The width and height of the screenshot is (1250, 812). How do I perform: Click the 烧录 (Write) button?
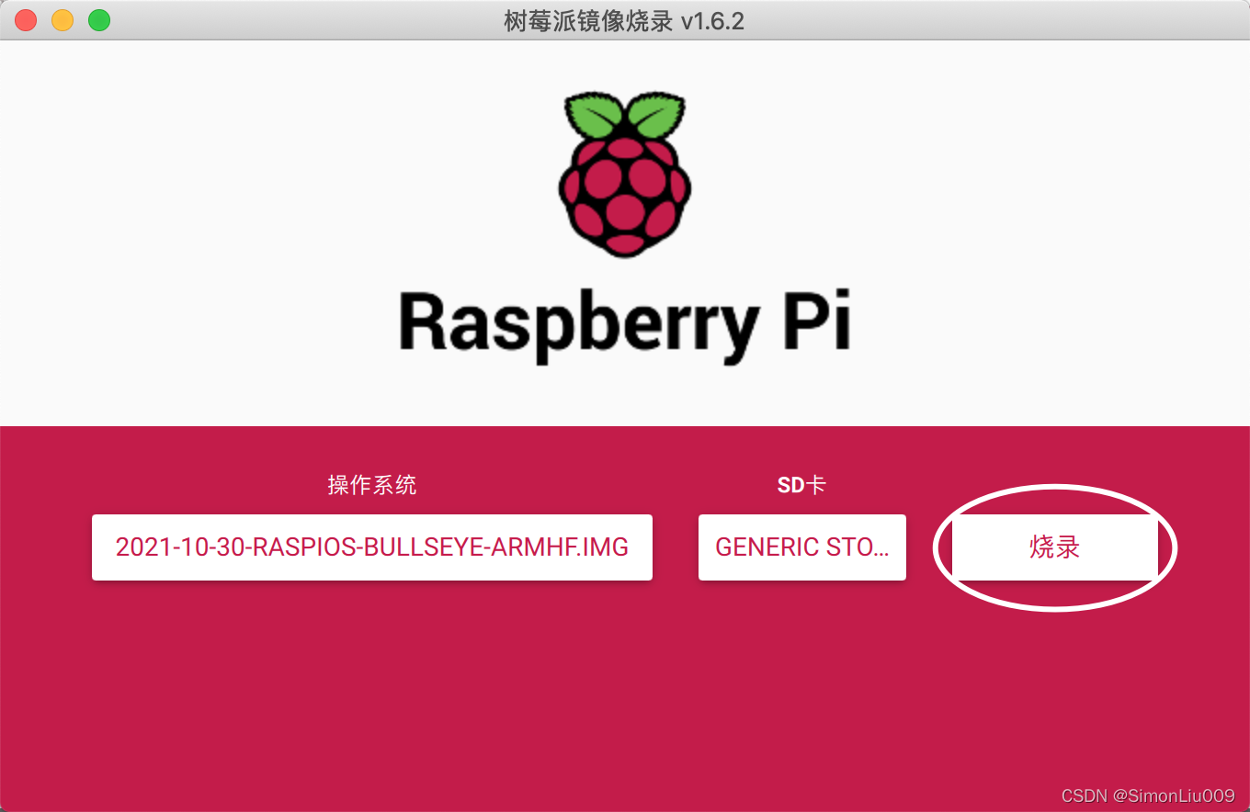(x=1054, y=547)
